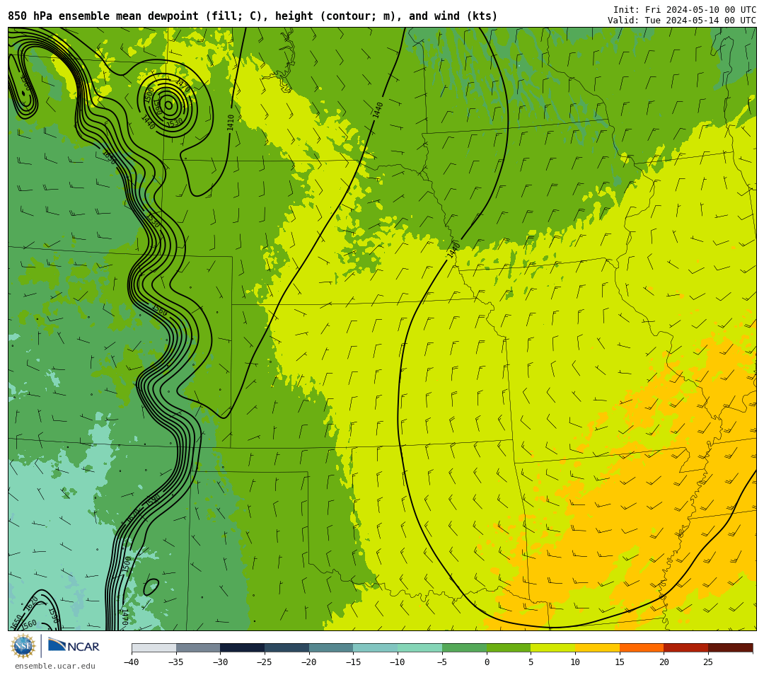Click the -40 colorbar tick label
Viewport: 764px width, 675px height.
coord(131,662)
